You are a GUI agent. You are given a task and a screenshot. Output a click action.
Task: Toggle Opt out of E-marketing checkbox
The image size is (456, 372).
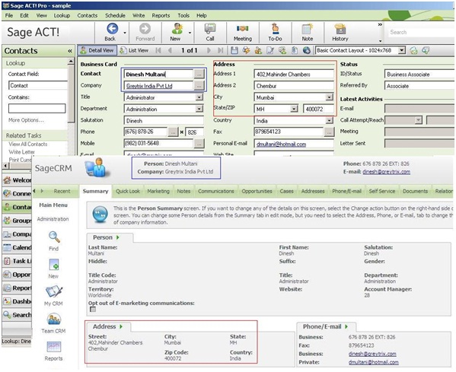tap(93, 309)
